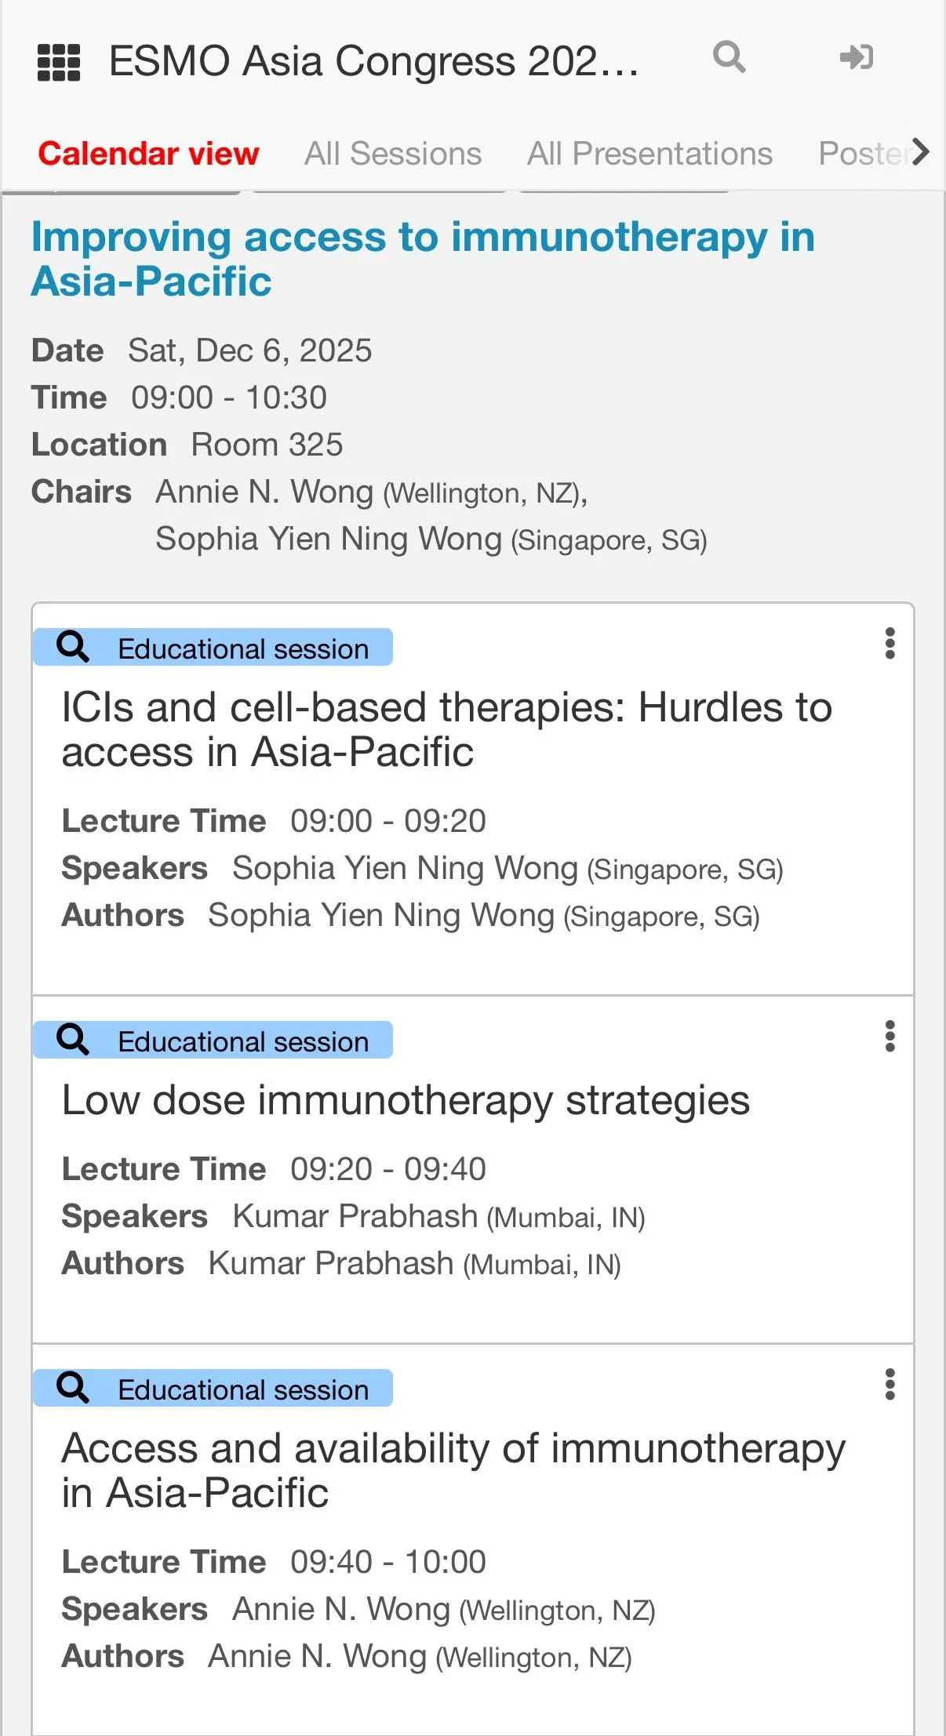Open session title Improving access to immunotherapy

pyautogui.click(x=423, y=259)
